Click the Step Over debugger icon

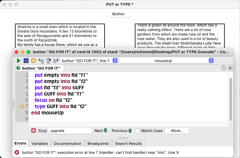tap(48, 61)
